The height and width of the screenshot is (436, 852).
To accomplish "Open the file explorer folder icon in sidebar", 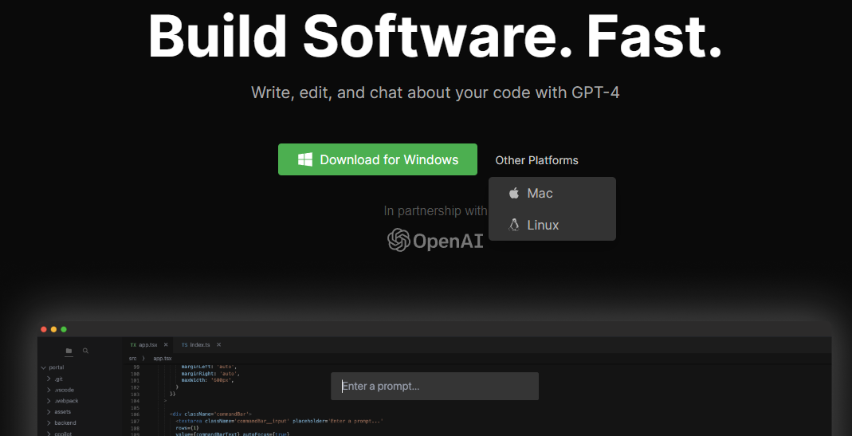I will pos(69,351).
